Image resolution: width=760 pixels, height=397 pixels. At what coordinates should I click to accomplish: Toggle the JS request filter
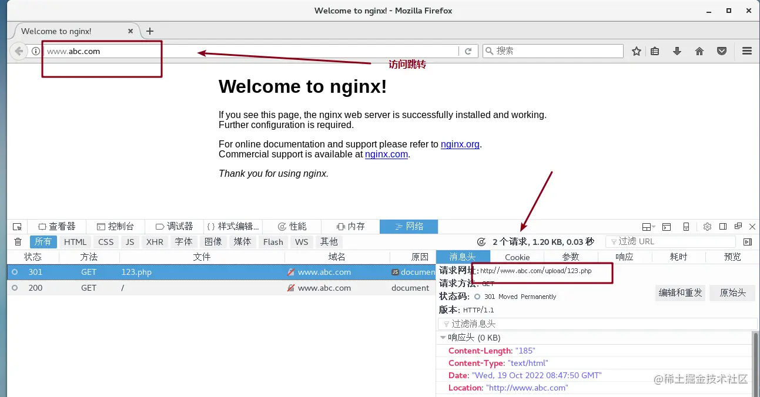coord(130,241)
